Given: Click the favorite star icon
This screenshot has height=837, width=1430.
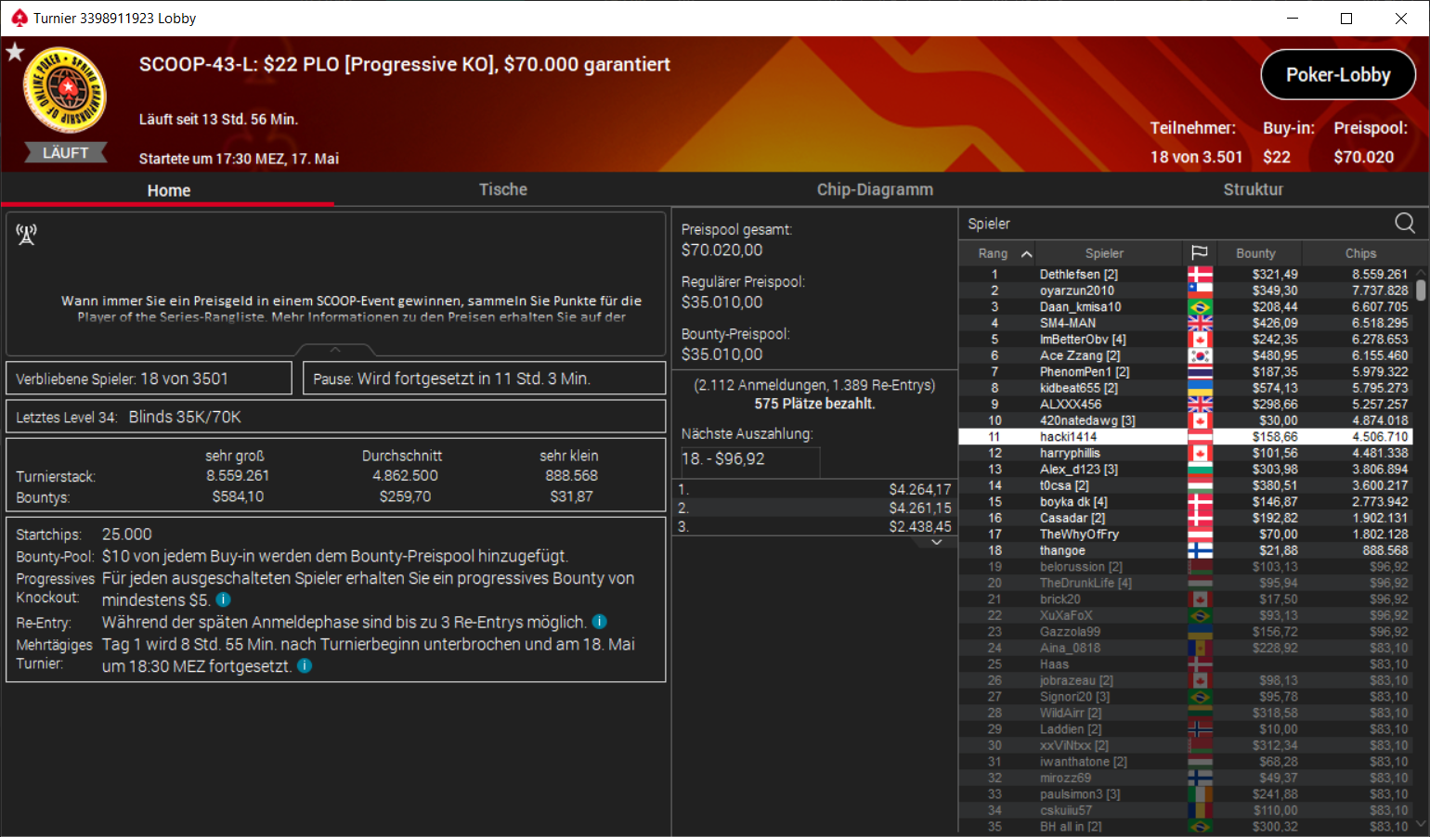Looking at the screenshot, I should (15, 52).
